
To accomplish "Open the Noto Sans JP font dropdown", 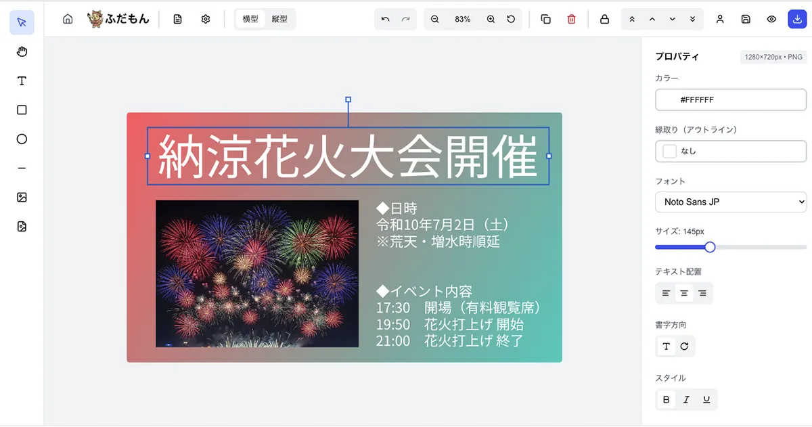I will (x=731, y=202).
